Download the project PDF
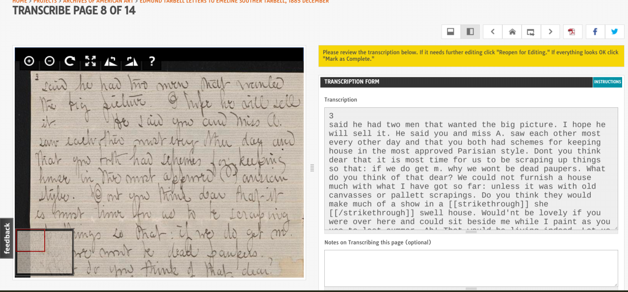 572,32
